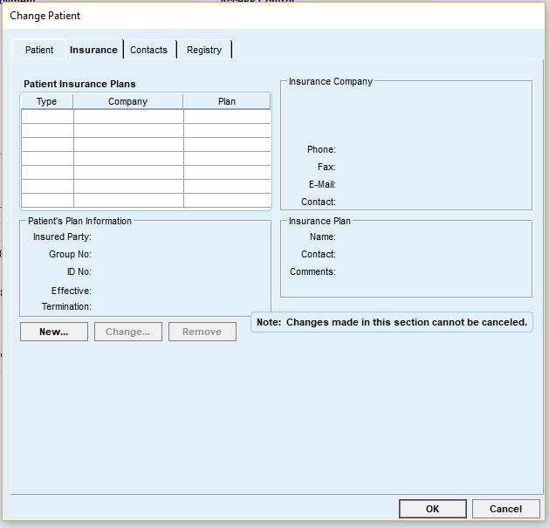Click the Plan column header

(x=227, y=101)
